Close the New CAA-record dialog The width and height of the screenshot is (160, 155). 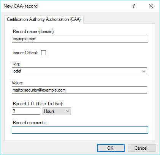click(151, 6)
